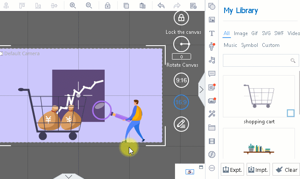The image size is (300, 179).
Task: Open the image tool in sidebar
Action: click(212, 20)
